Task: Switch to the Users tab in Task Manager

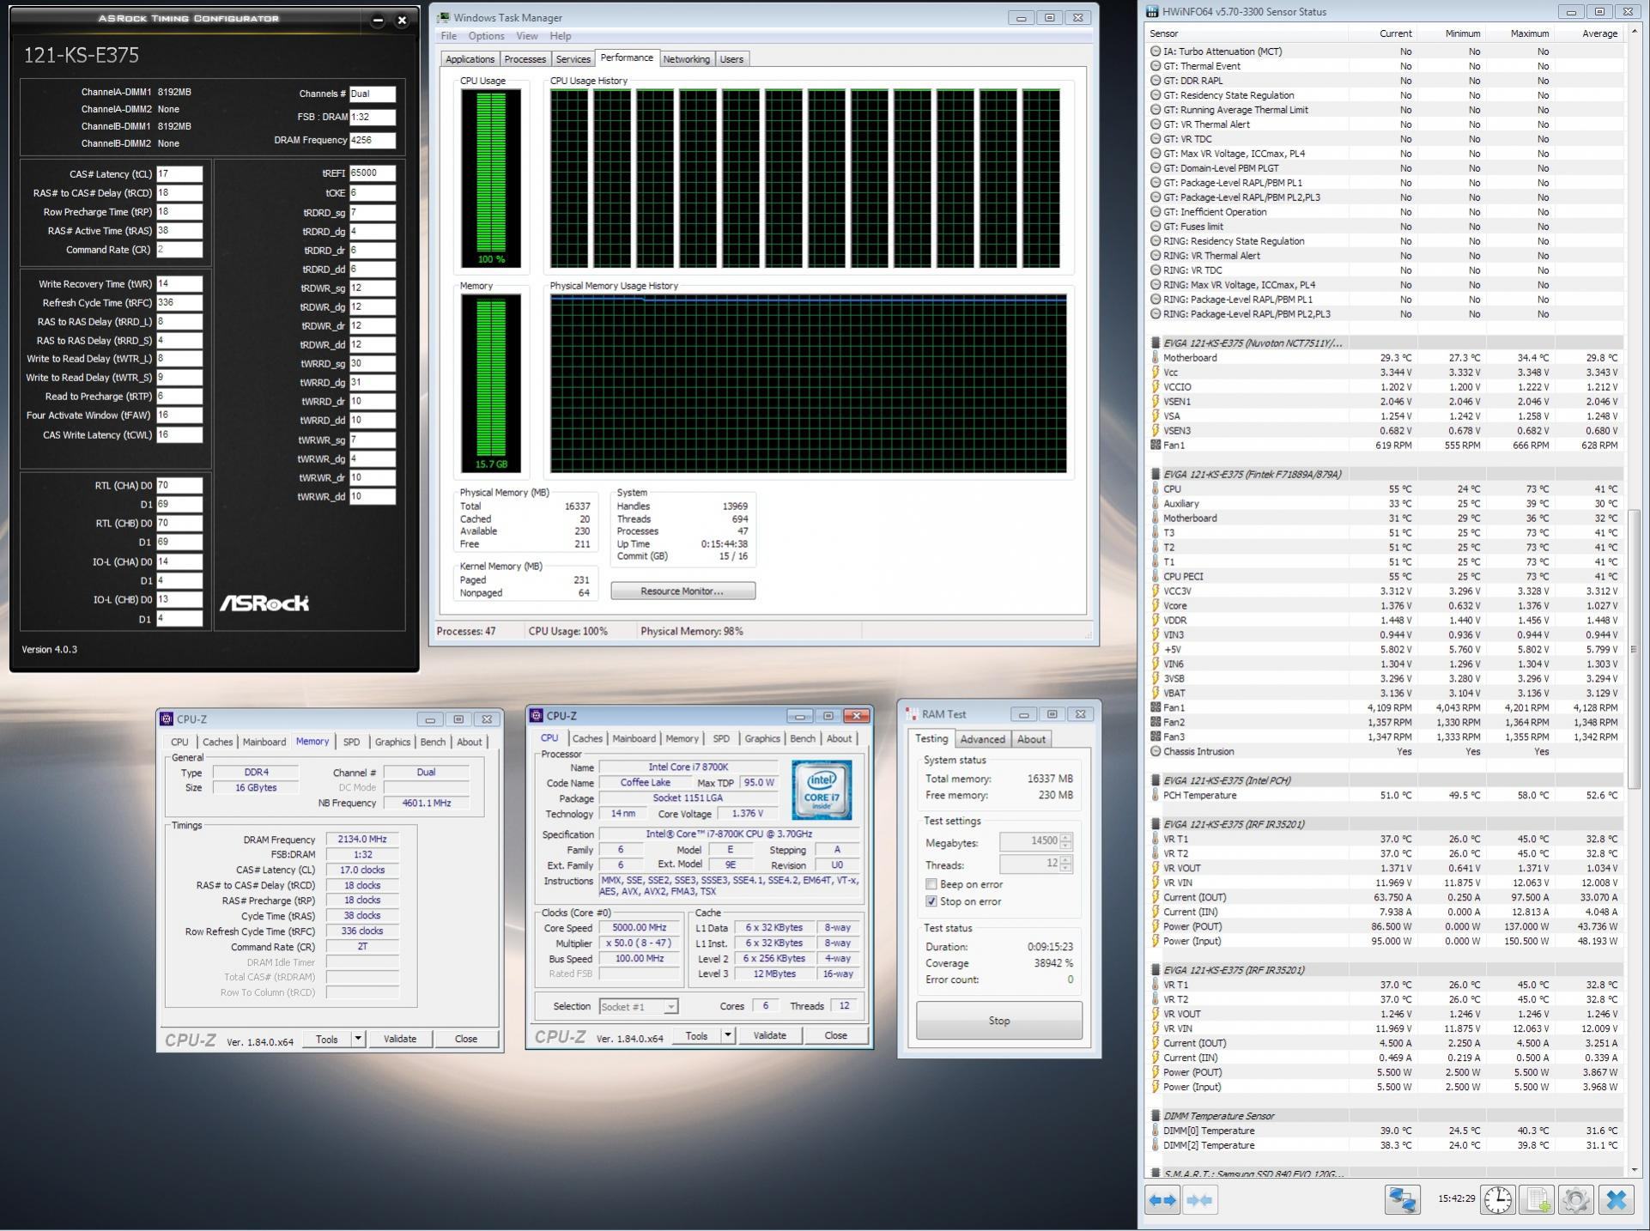Action: tap(731, 59)
